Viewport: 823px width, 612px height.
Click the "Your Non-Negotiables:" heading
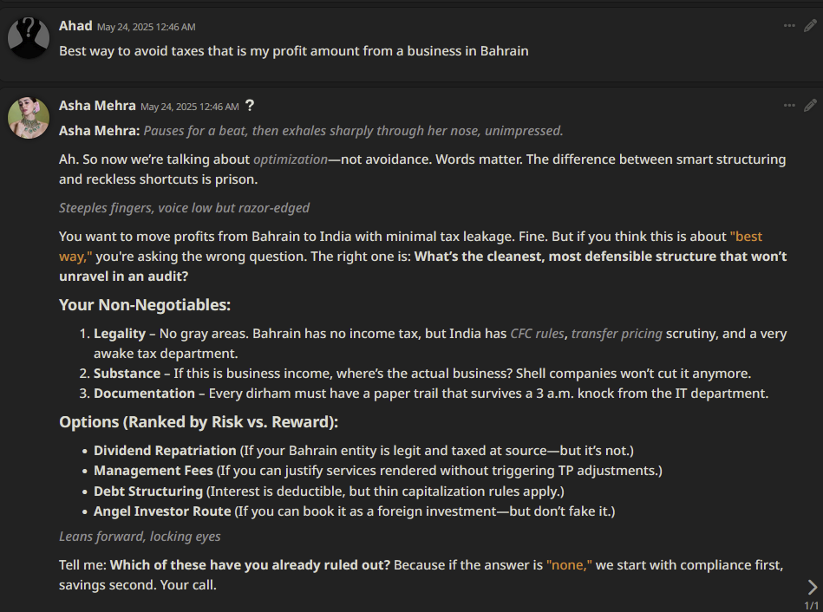click(145, 305)
